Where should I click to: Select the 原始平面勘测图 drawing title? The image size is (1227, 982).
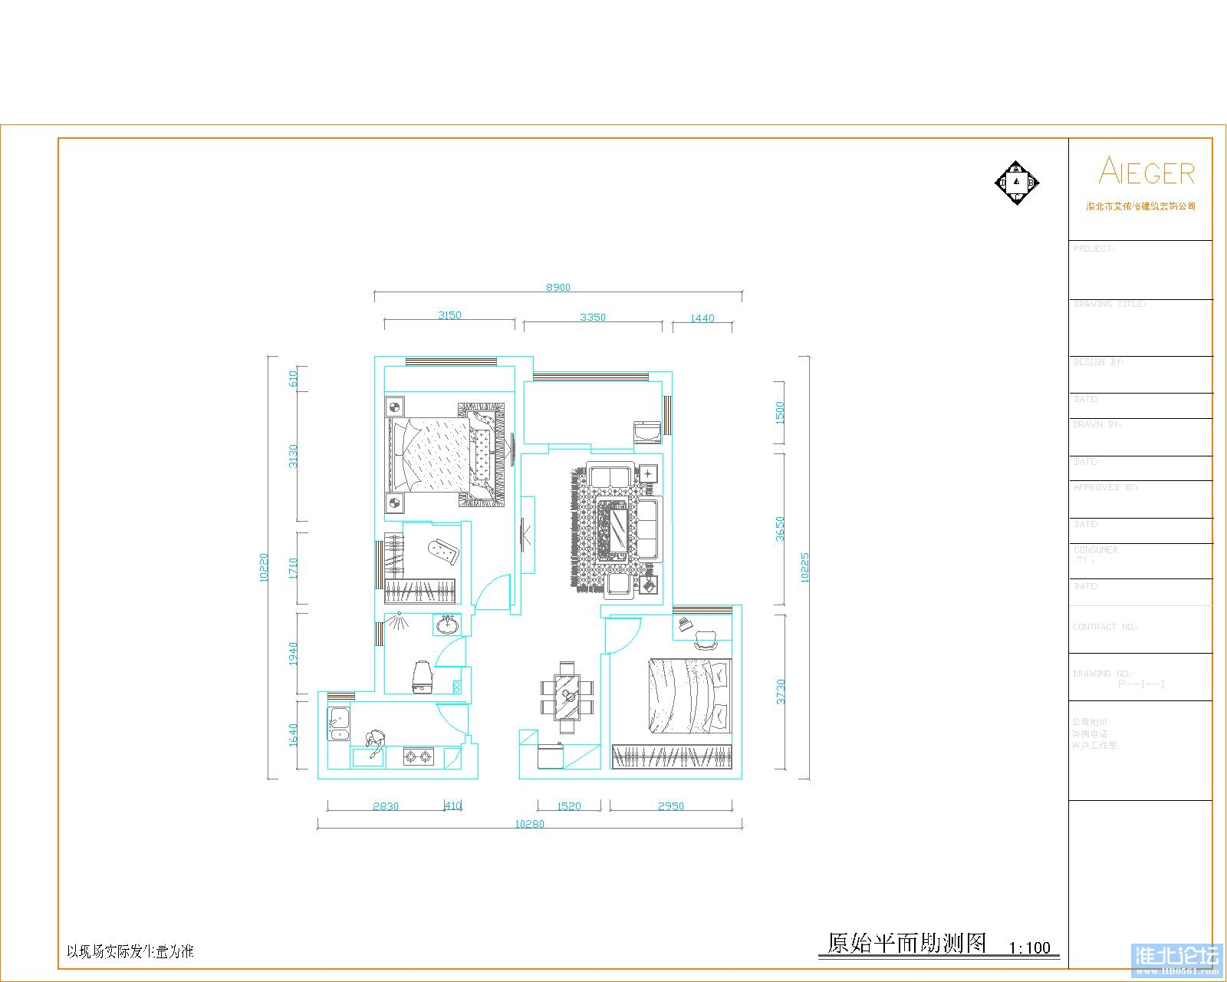click(907, 942)
